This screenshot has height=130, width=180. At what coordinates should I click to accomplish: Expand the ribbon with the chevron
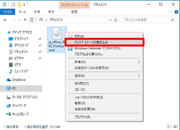pyautogui.click(x=170, y=12)
